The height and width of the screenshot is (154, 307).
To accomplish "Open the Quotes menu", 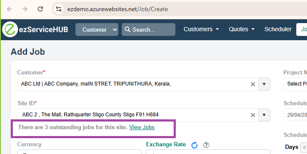I will pos(241,29).
